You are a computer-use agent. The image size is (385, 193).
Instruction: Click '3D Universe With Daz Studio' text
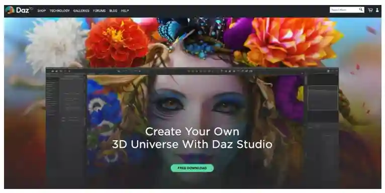point(192,144)
